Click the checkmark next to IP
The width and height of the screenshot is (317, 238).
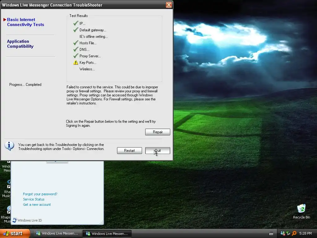(x=76, y=23)
